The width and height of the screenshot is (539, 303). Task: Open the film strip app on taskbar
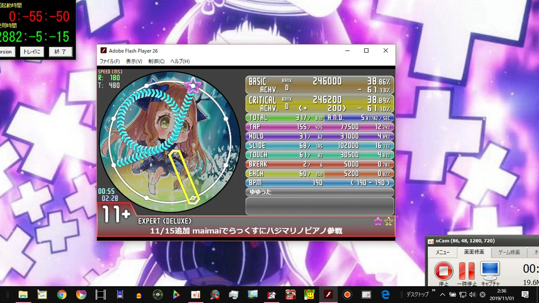click(x=101, y=295)
